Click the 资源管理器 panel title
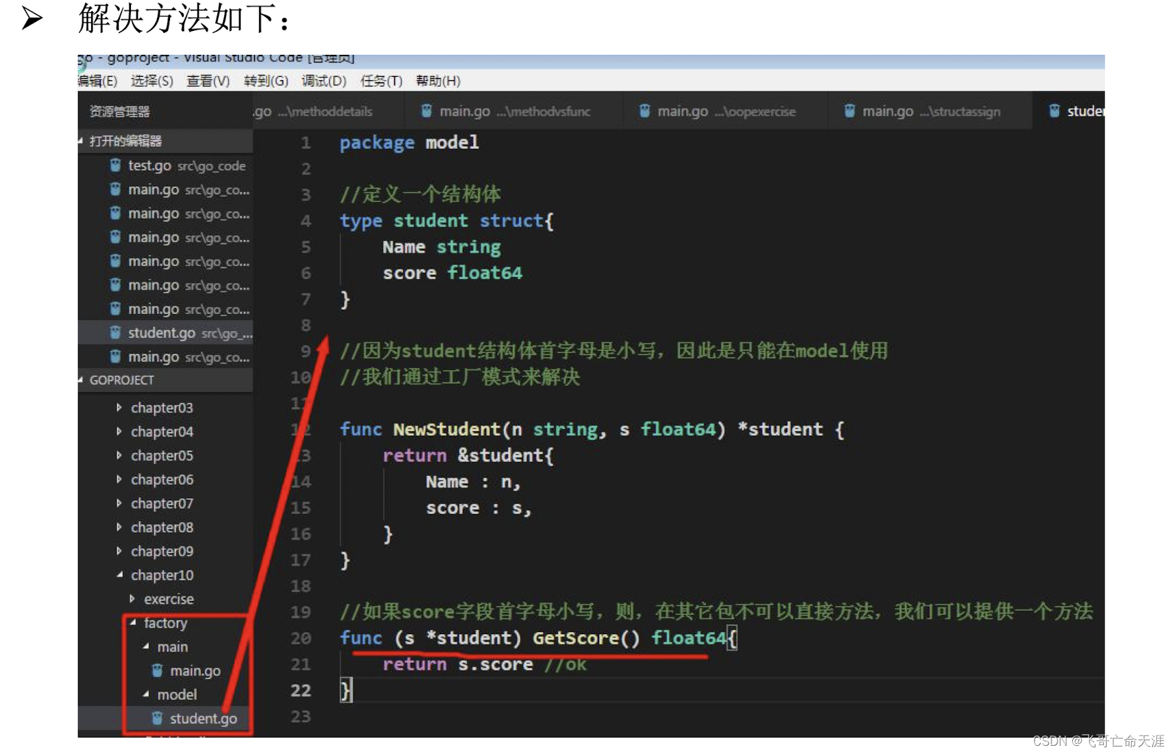The image size is (1175, 754). tap(119, 111)
